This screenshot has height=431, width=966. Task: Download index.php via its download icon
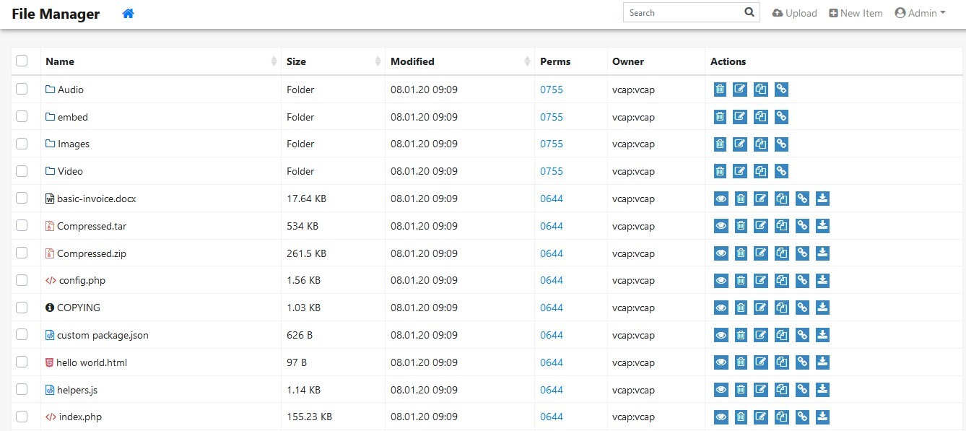pyautogui.click(x=822, y=417)
